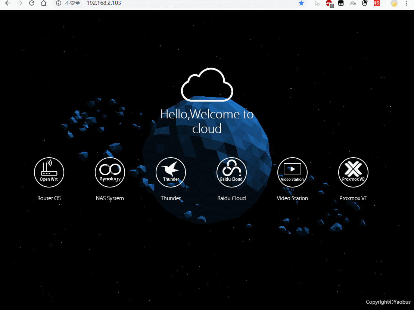Screen dimensions: 414x310
Task: Click the red 秒 extension icon
Action: click(x=377, y=3)
